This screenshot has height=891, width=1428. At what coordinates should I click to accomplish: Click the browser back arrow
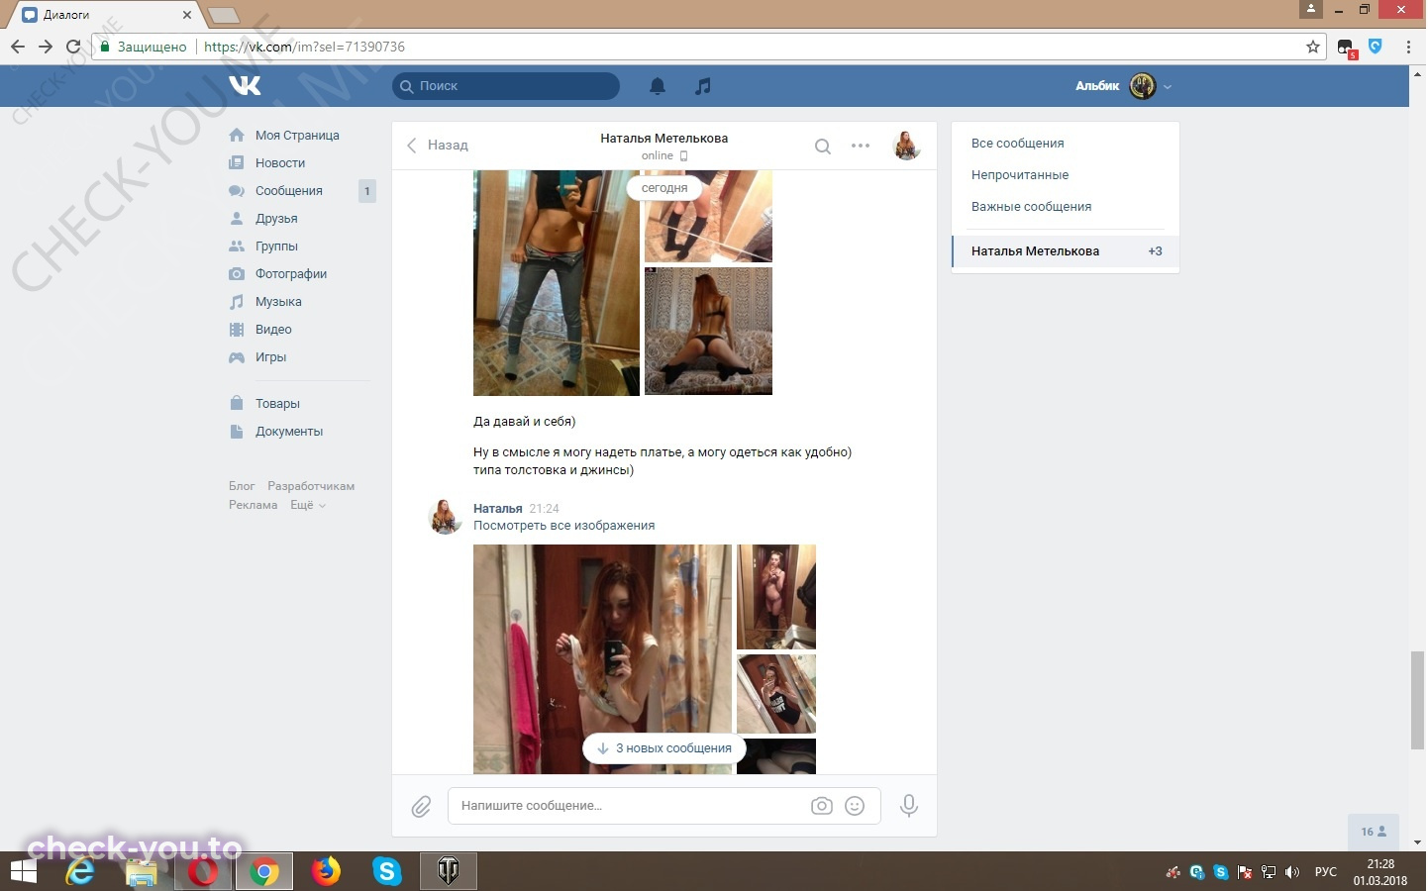tap(18, 47)
